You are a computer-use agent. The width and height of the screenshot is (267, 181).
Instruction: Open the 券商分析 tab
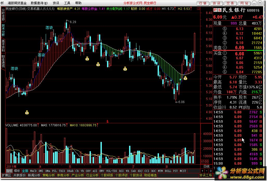(63, 175)
